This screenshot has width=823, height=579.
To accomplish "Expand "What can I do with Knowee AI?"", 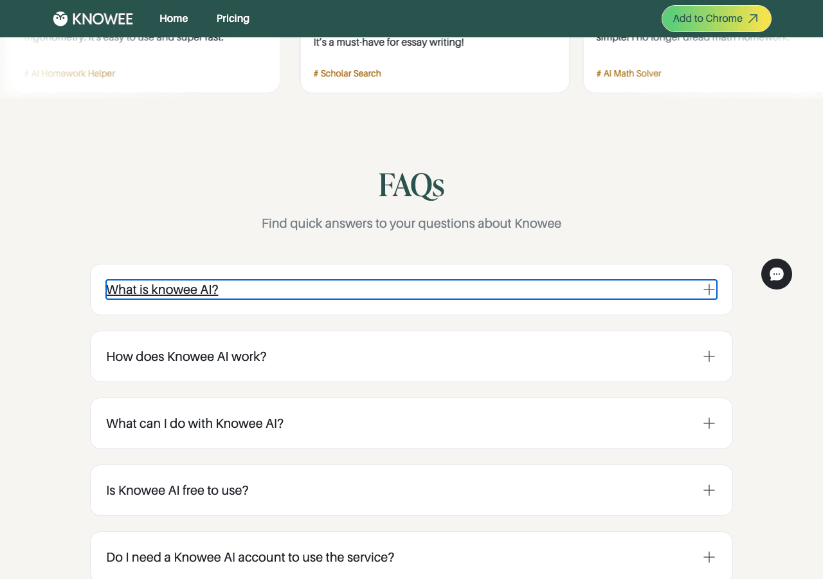I will pyautogui.click(x=411, y=423).
